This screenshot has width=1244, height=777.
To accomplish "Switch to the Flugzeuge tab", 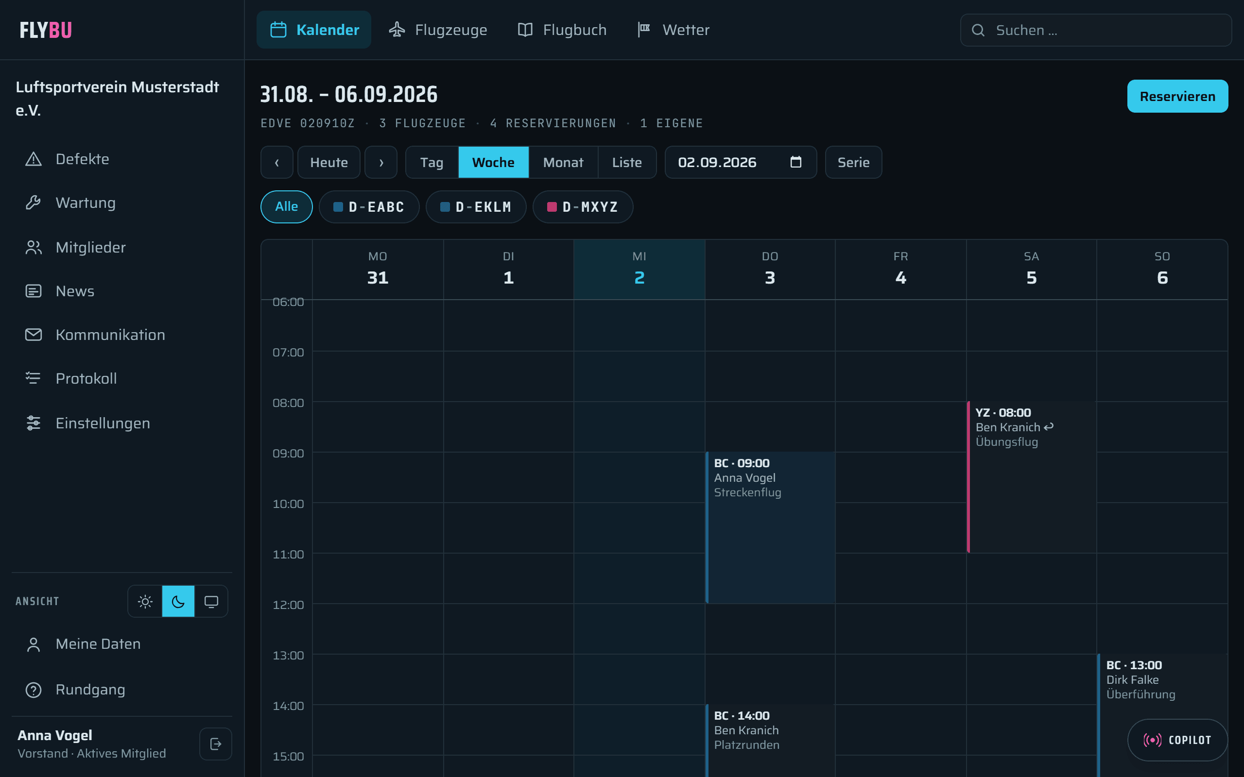I will [x=437, y=30].
